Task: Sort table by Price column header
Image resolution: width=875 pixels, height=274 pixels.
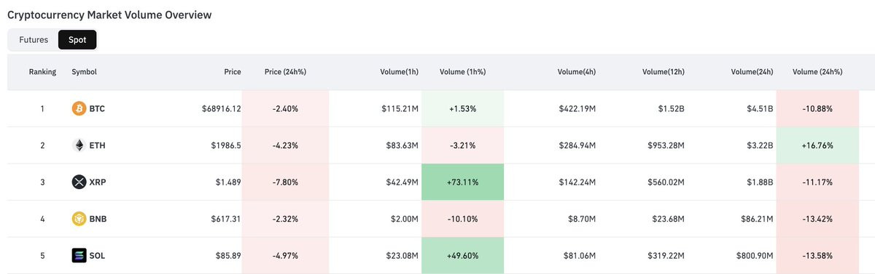Action: (233, 72)
